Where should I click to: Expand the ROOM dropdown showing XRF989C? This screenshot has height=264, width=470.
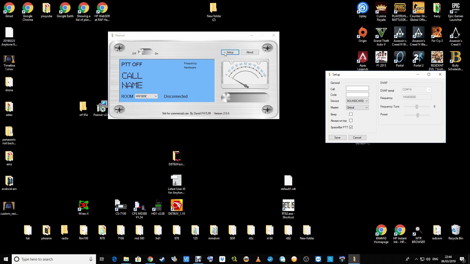(x=146, y=96)
